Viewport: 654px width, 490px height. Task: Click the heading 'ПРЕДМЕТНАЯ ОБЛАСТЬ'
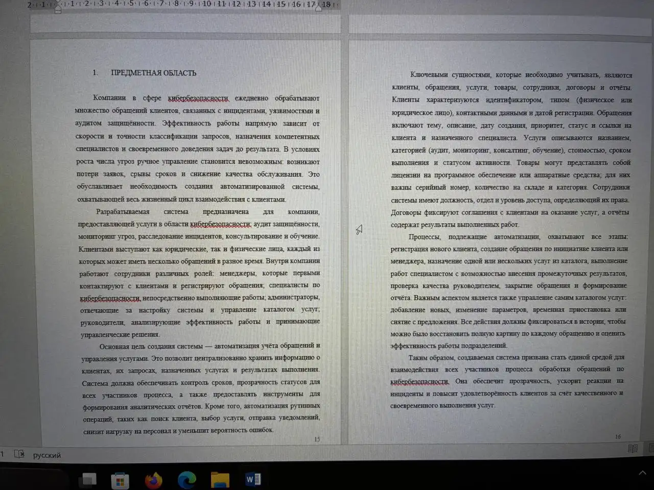[x=153, y=72]
